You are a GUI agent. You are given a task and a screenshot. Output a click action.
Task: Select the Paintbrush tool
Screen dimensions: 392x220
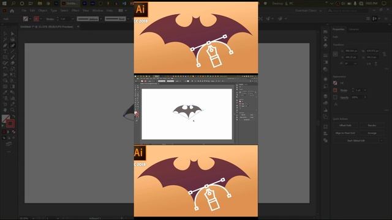pyautogui.click(x=12, y=57)
